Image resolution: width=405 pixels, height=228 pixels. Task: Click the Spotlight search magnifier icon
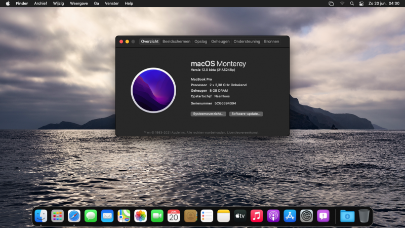(352, 3)
